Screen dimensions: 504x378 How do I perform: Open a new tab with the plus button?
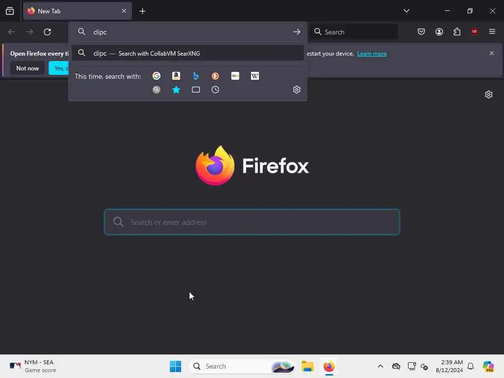click(142, 11)
